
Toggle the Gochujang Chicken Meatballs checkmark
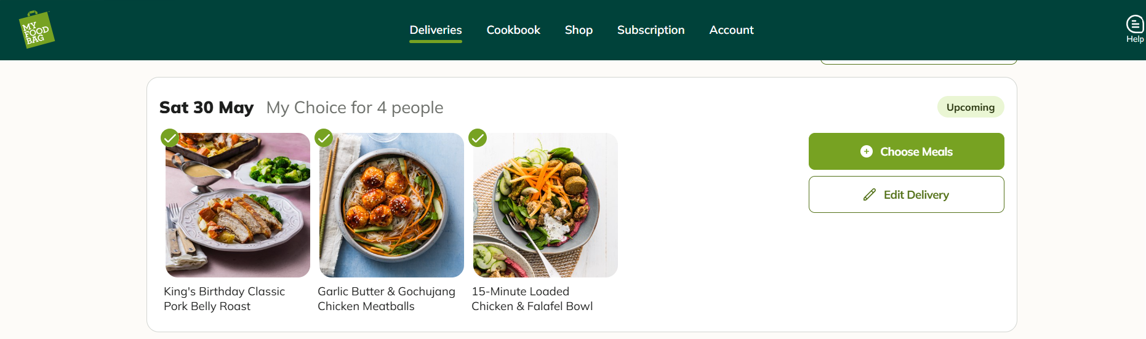[324, 138]
